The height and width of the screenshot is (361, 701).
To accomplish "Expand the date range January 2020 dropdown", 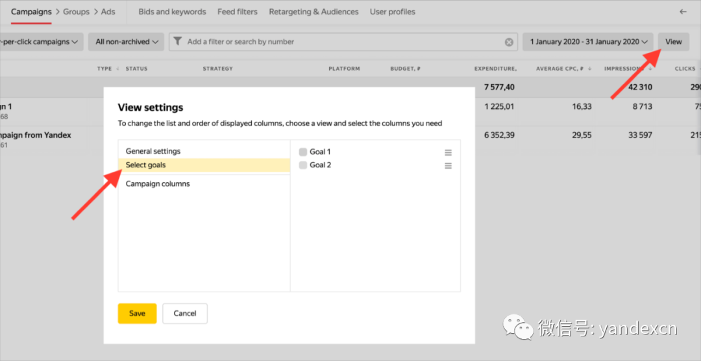I will [x=588, y=41].
